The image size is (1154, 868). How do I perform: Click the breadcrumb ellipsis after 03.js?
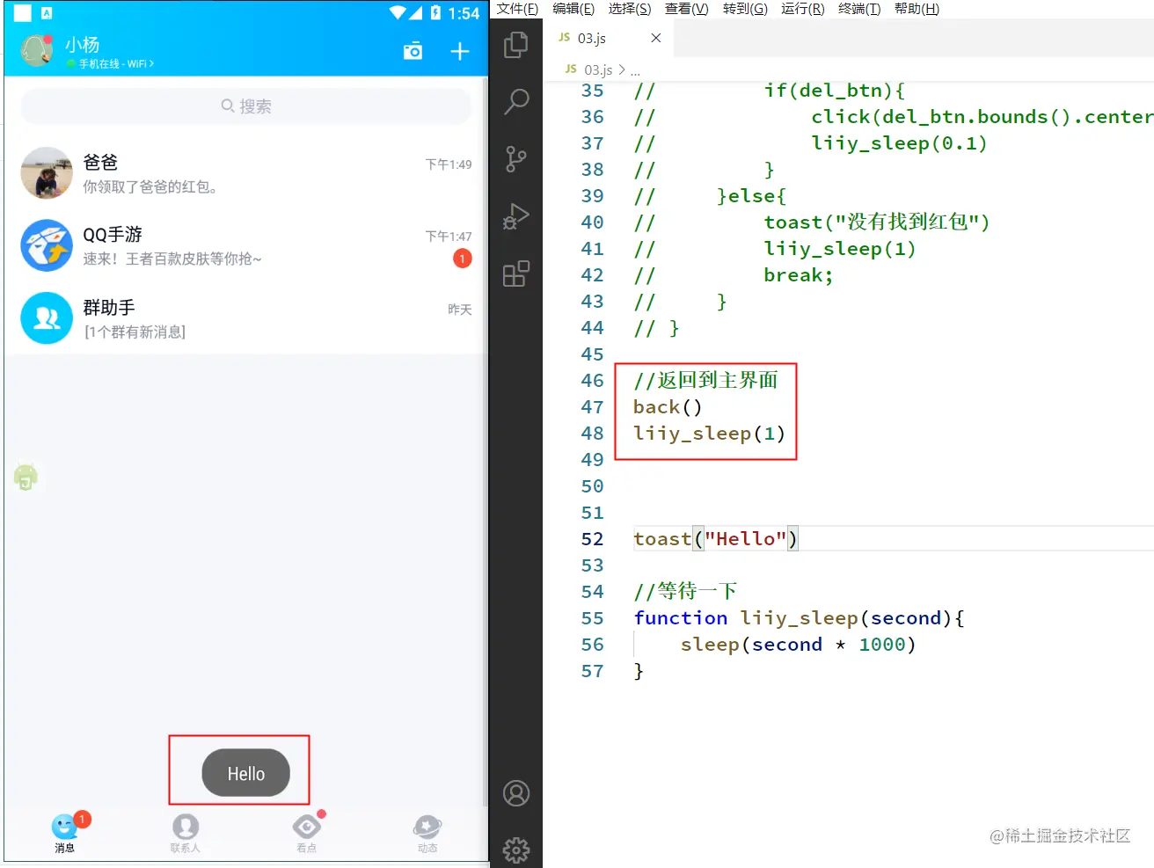click(x=635, y=70)
